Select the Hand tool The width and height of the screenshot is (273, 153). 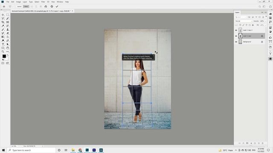tap(8, 48)
